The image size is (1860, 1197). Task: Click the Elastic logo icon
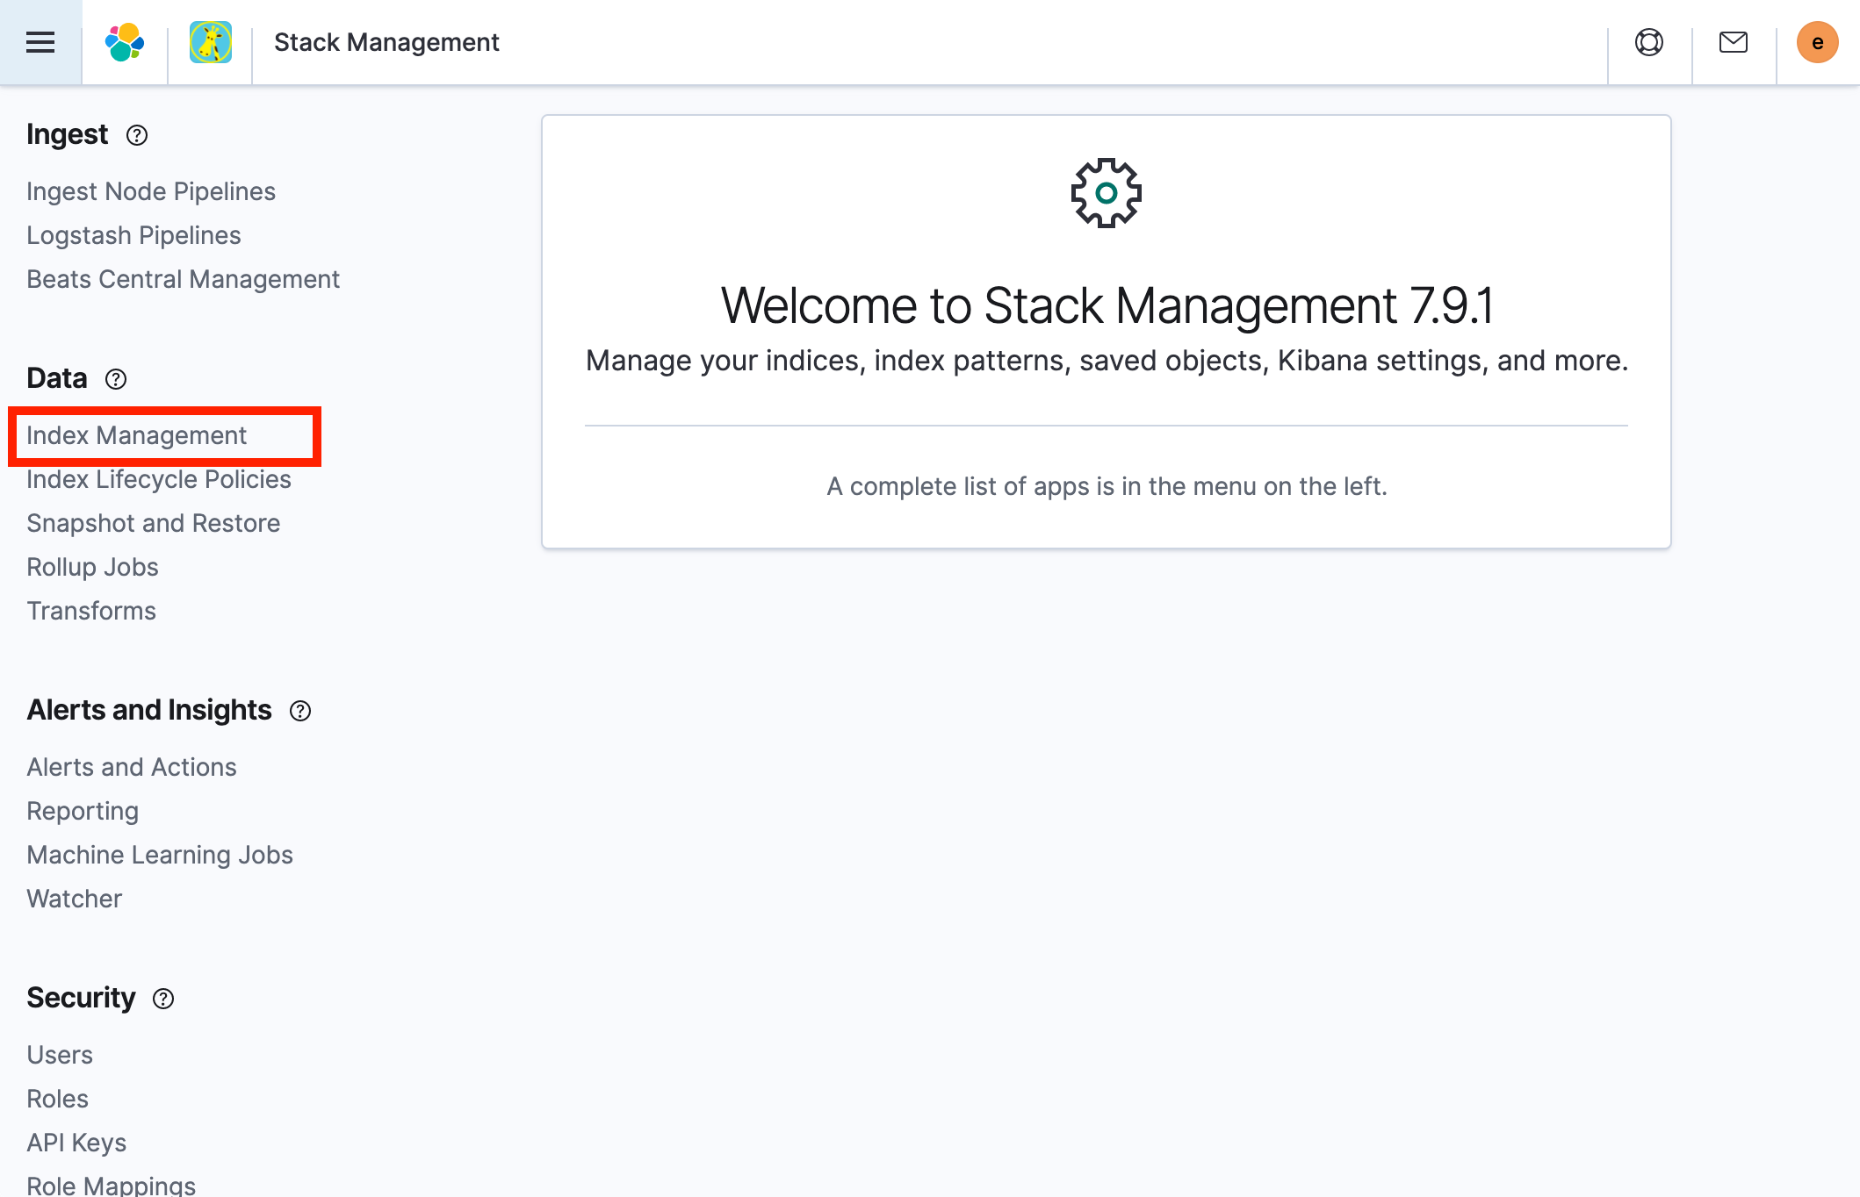click(125, 42)
